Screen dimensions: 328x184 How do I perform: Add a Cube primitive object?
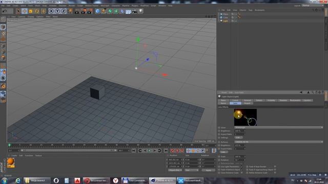97,11
